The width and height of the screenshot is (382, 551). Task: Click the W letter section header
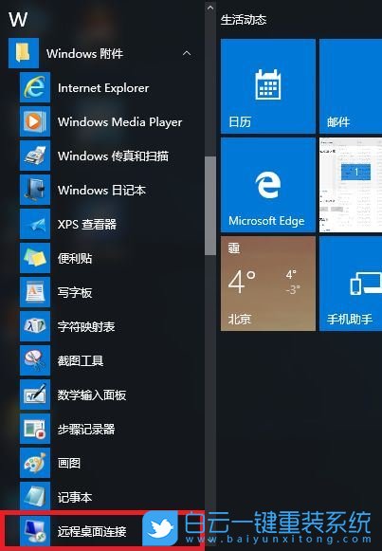[18, 19]
